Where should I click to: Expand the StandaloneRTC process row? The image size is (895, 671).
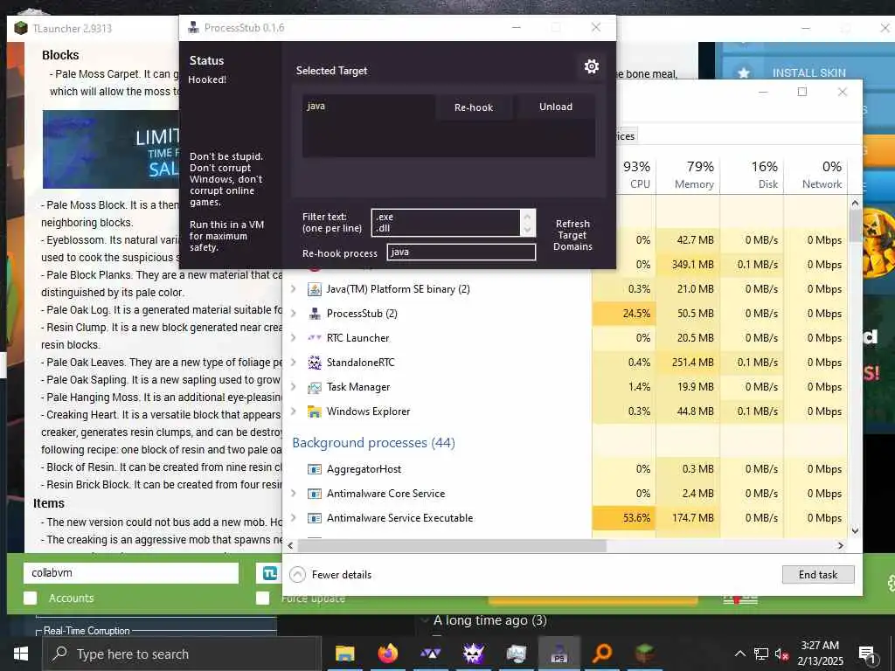coord(294,363)
